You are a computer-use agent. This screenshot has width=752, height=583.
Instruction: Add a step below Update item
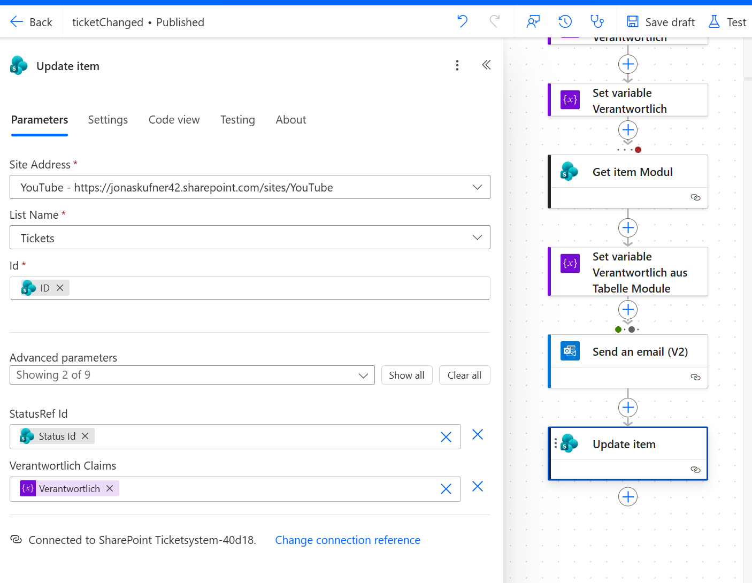tap(627, 497)
